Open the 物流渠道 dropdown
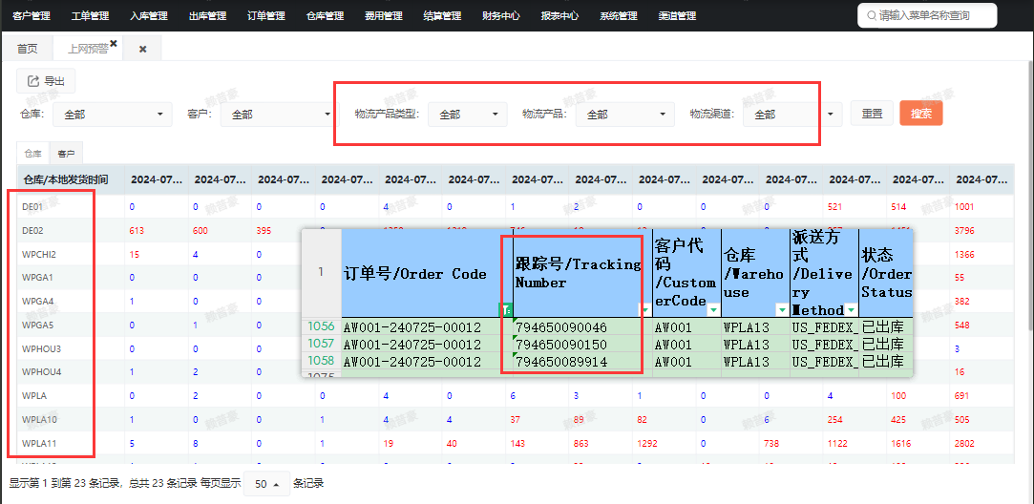1034x504 pixels. 792,115
